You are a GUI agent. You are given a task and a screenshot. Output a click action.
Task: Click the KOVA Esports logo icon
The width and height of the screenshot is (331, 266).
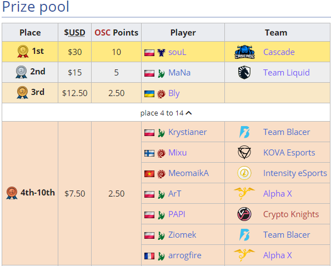point(244,152)
